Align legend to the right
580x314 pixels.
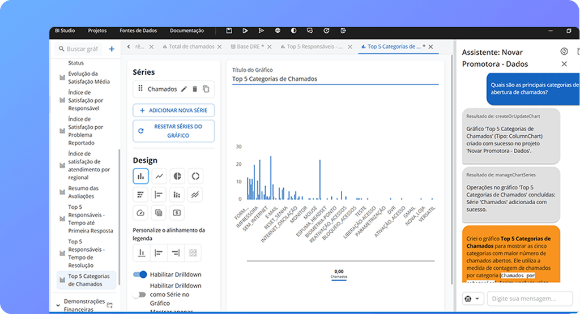click(x=176, y=253)
